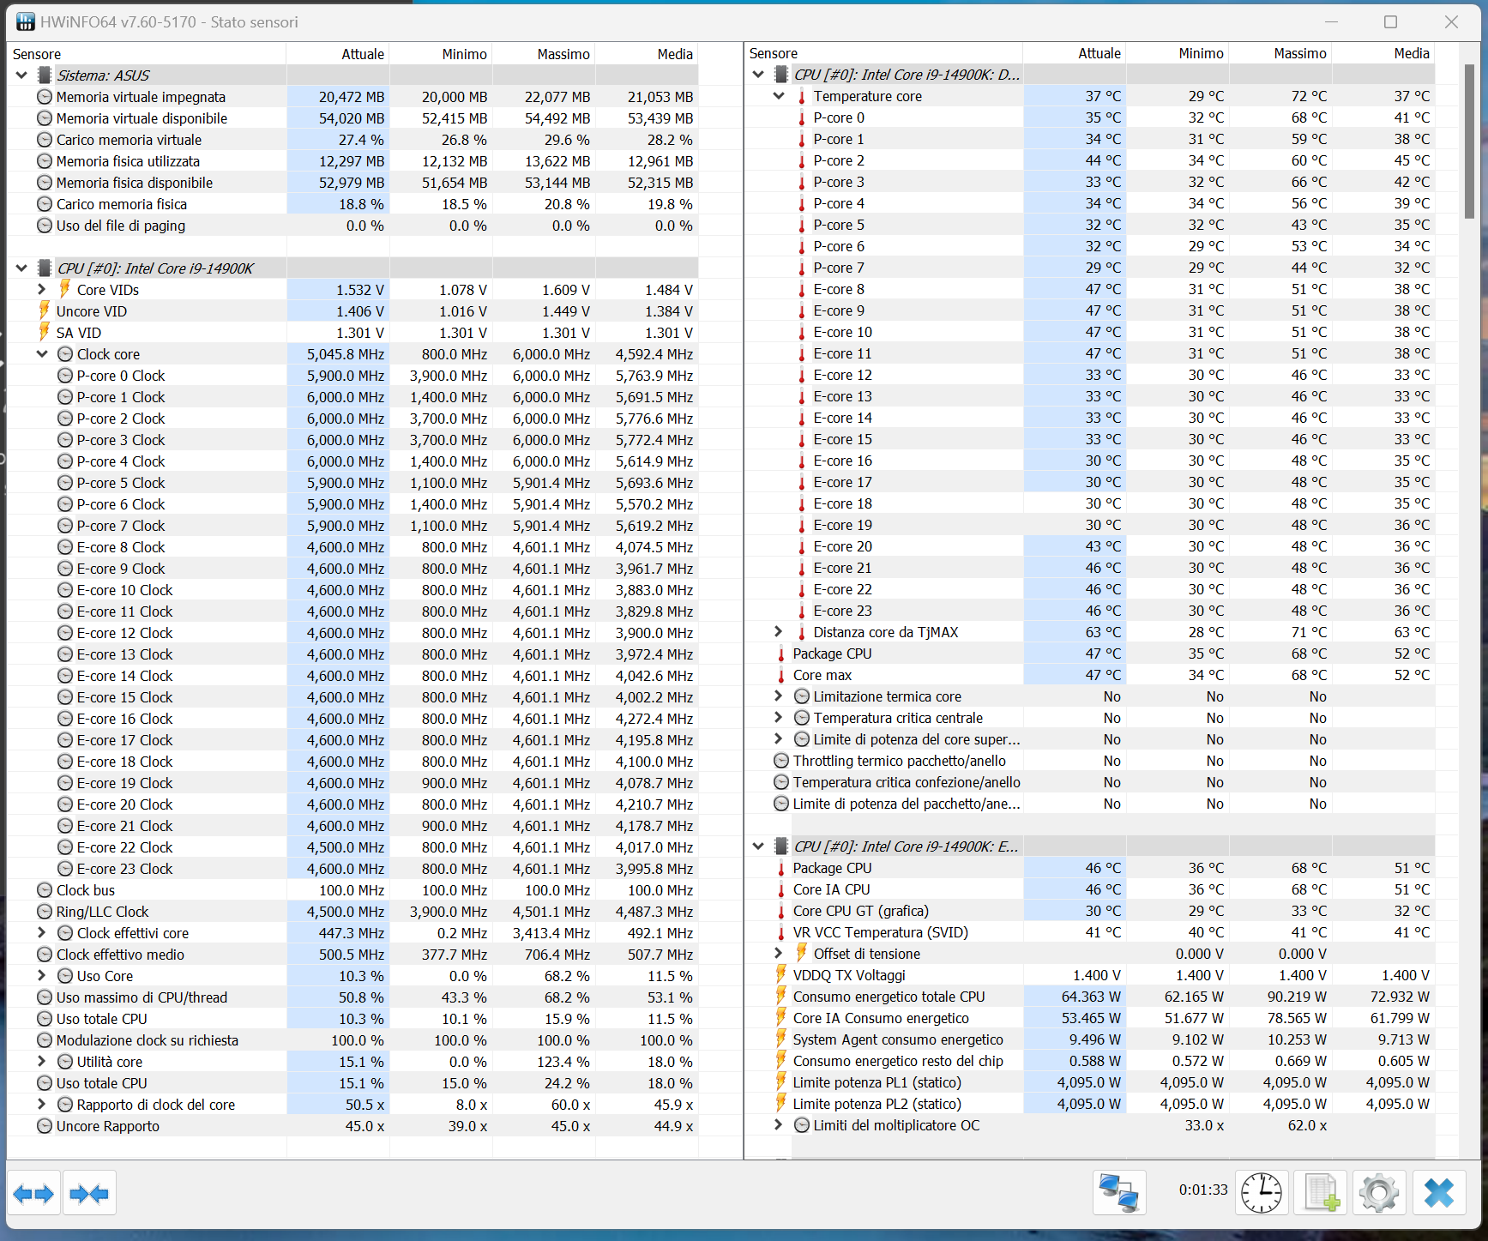Collapse the left CPU [#0]: Intel Core i9-14900K group

pyautogui.click(x=21, y=268)
